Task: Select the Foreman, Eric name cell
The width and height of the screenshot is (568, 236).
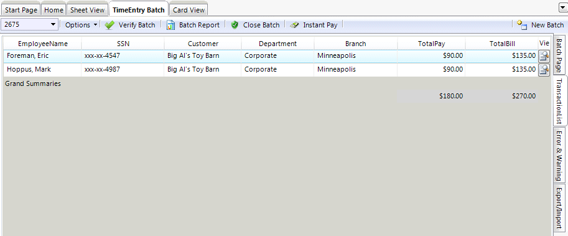Action: [x=43, y=56]
